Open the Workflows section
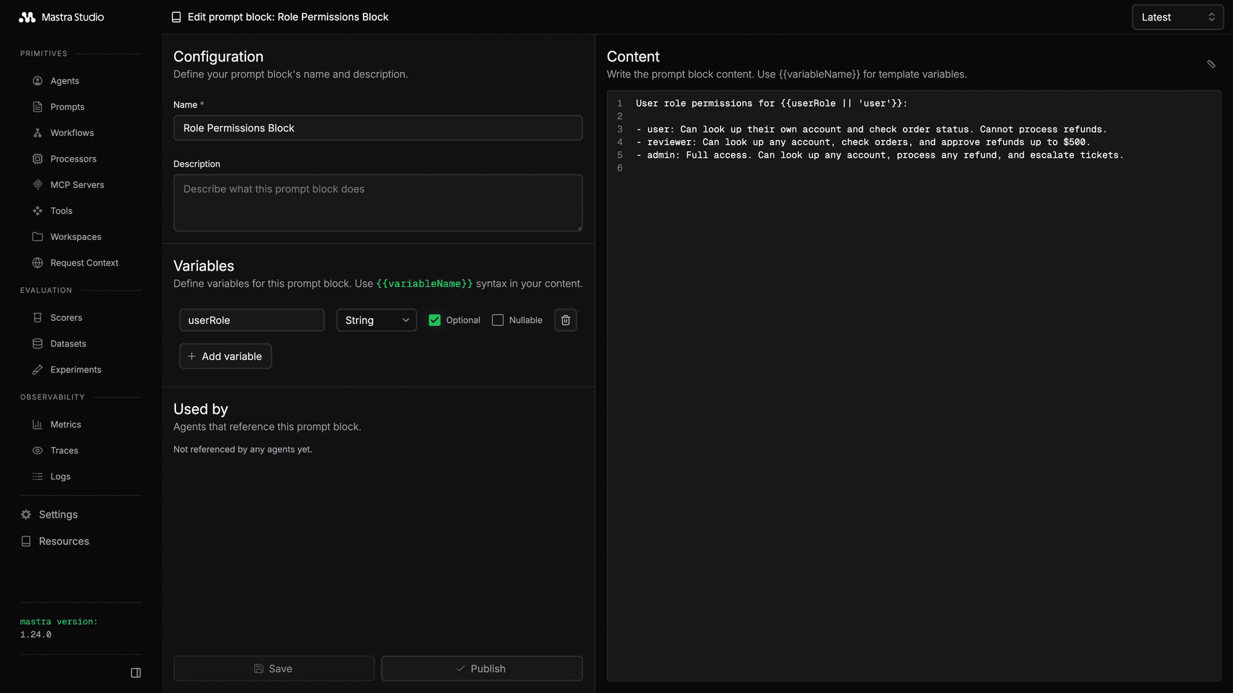The width and height of the screenshot is (1233, 693). pos(71,133)
